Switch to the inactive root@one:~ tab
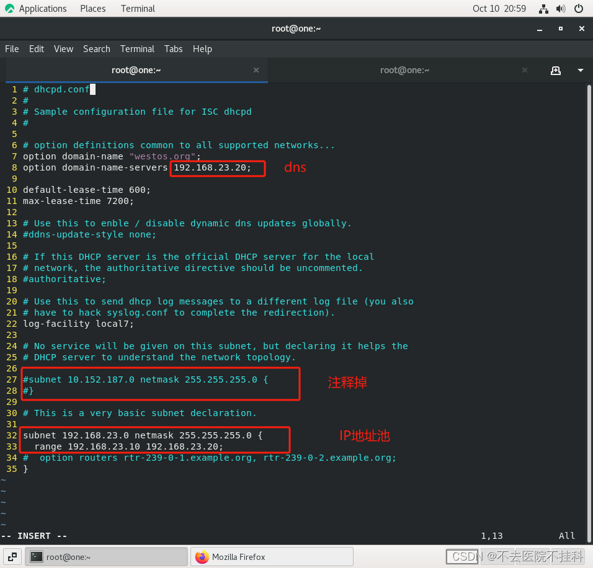 pyautogui.click(x=405, y=70)
